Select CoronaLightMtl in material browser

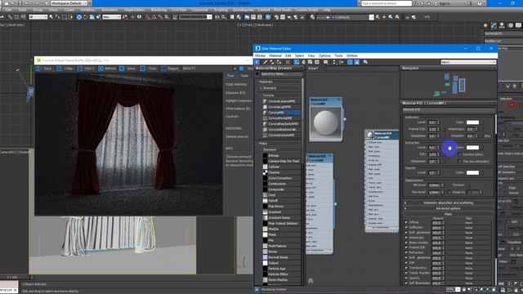coord(279,107)
